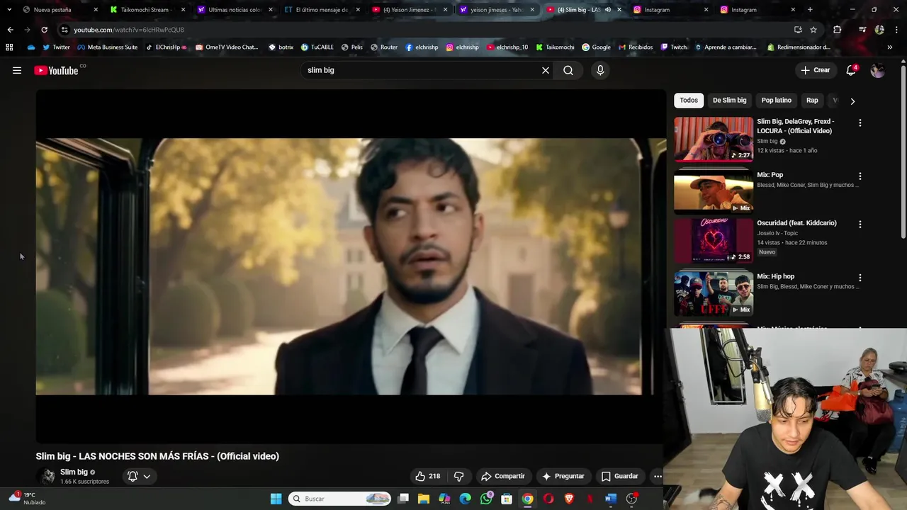Start voice search with the microphone icon
The image size is (907, 510).
600,70
